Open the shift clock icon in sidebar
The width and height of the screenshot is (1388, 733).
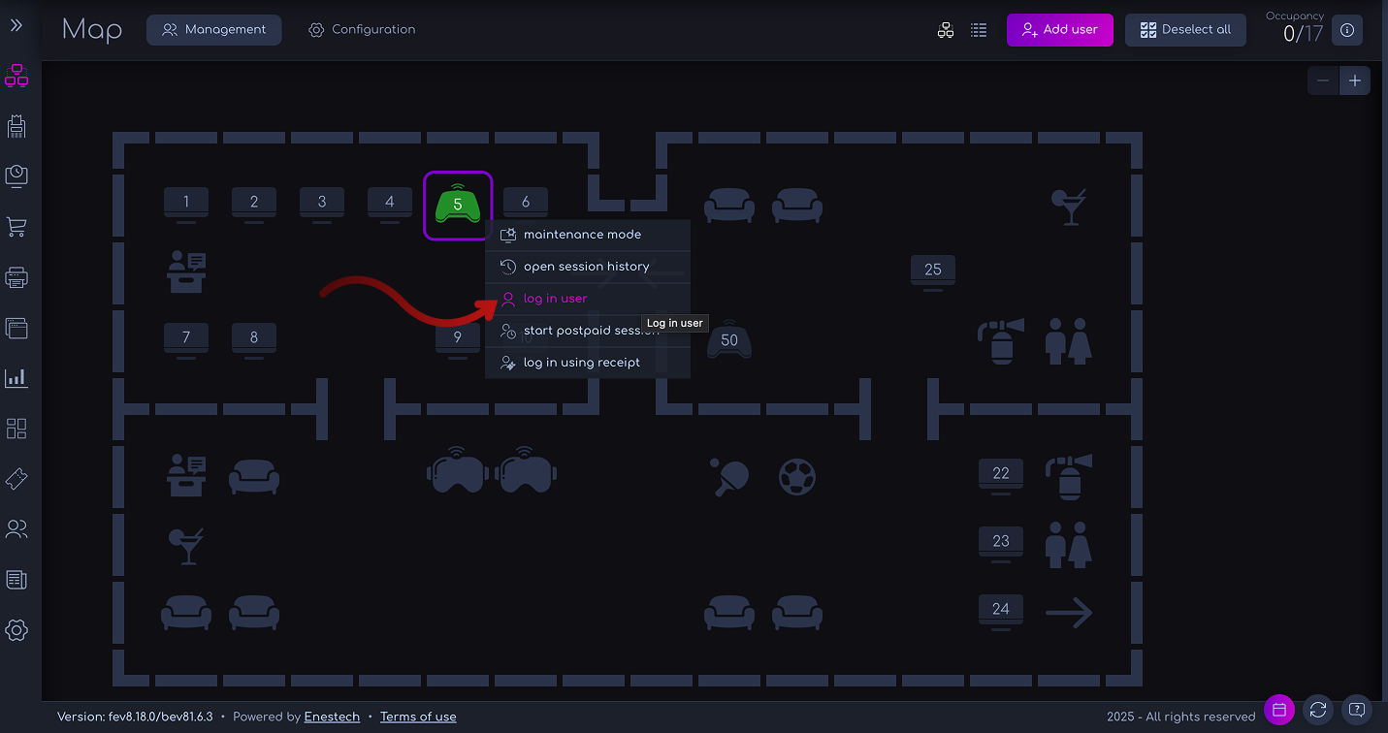click(16, 176)
